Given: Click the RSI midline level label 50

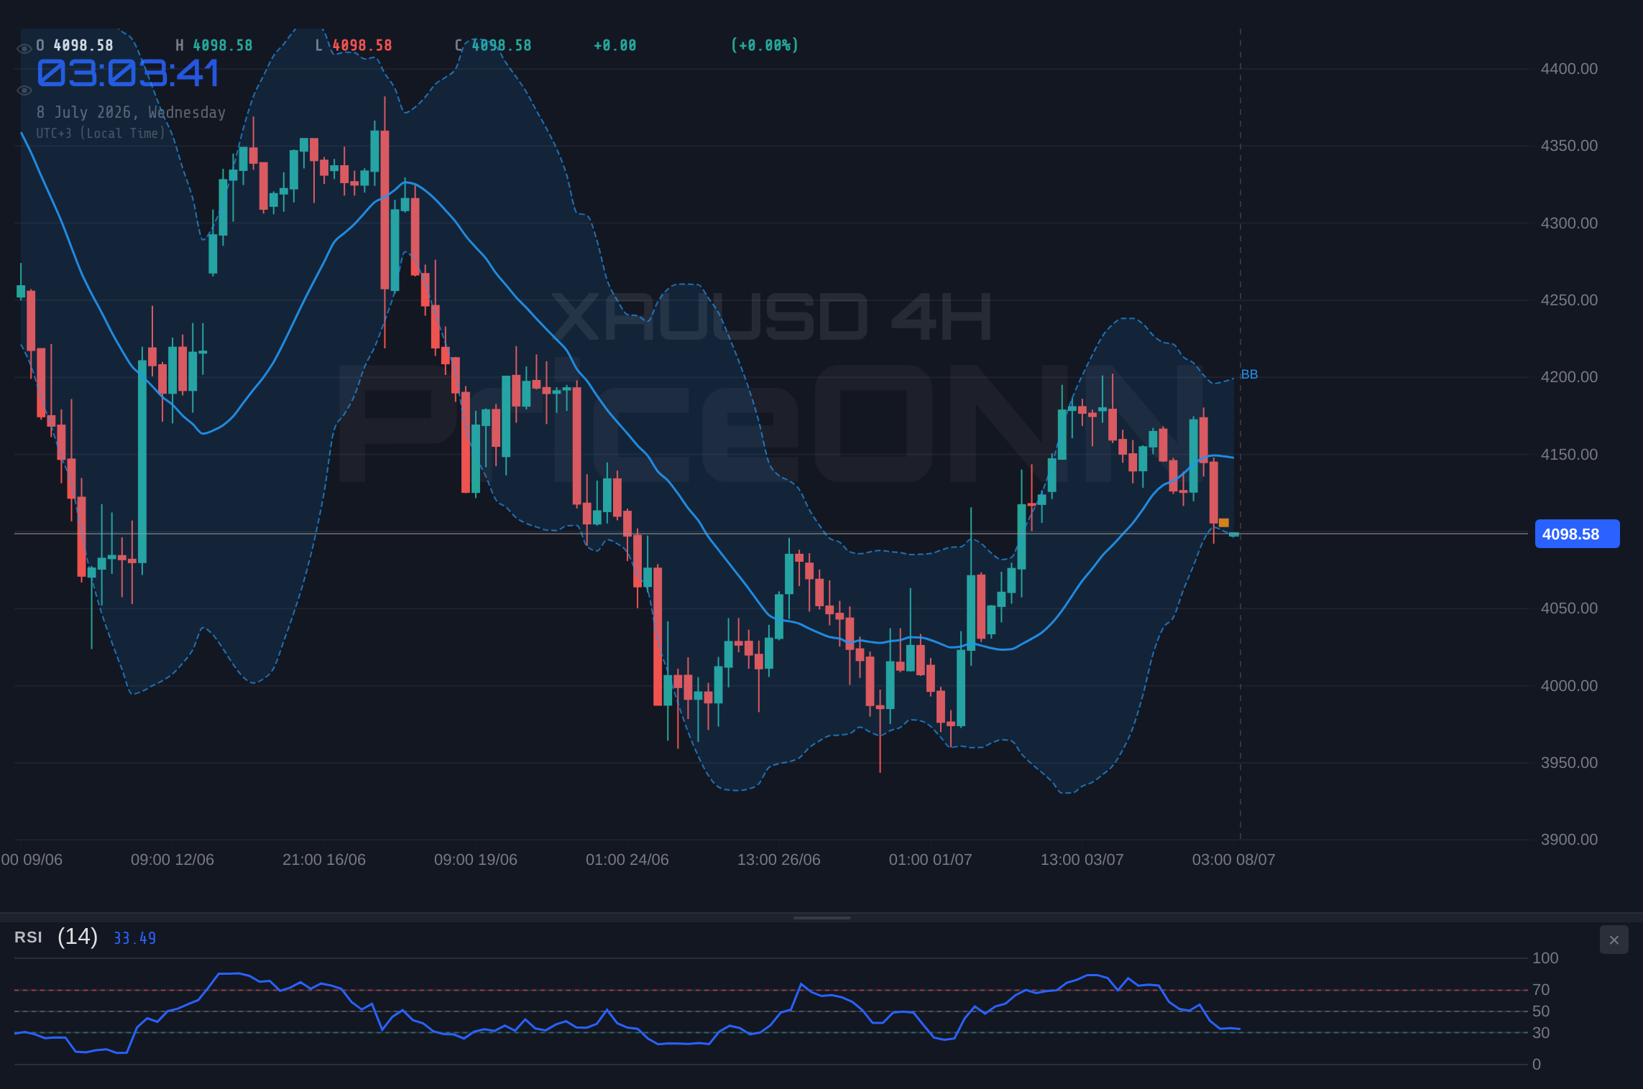Looking at the screenshot, I should click(1541, 1011).
